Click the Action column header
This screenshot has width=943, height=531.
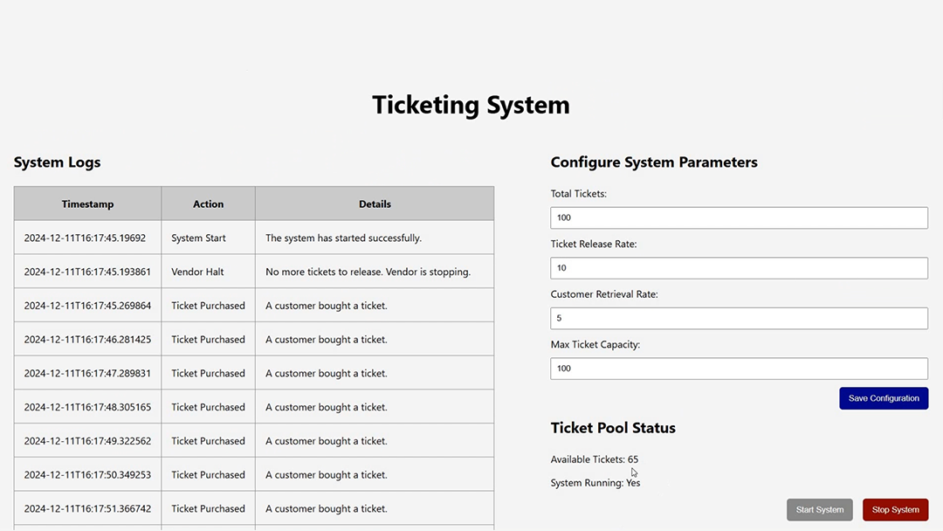(x=208, y=203)
